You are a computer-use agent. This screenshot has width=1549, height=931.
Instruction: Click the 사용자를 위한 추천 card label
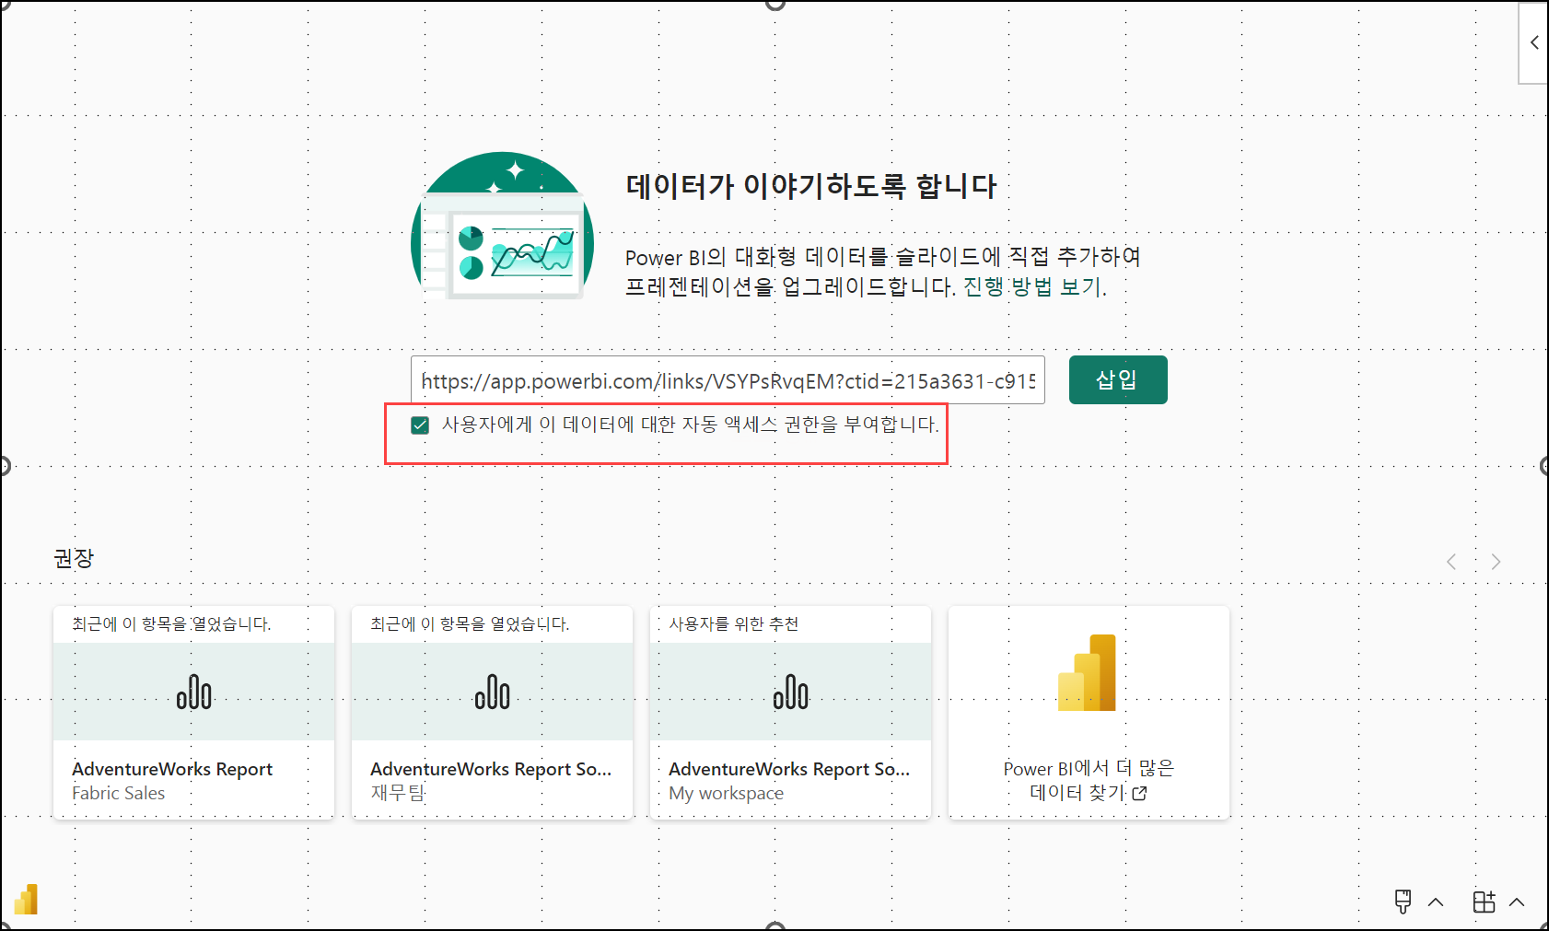(734, 624)
